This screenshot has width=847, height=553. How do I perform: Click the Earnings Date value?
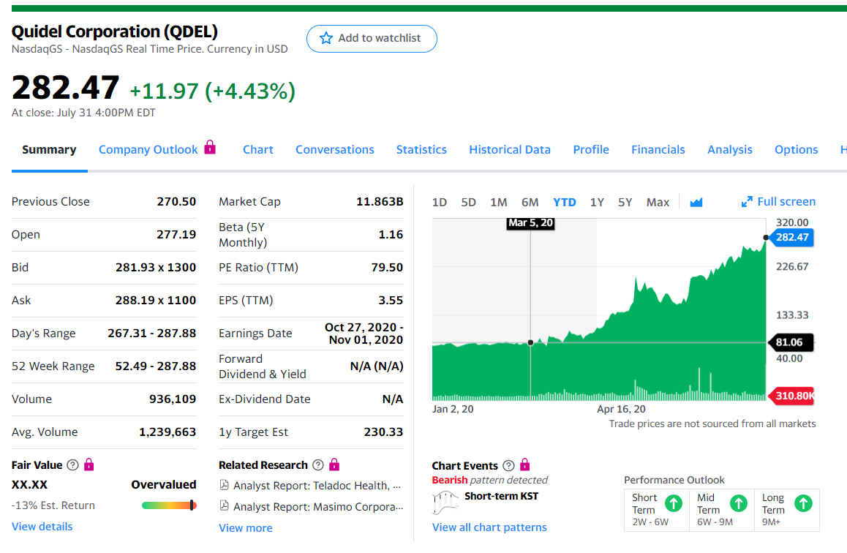tap(364, 334)
